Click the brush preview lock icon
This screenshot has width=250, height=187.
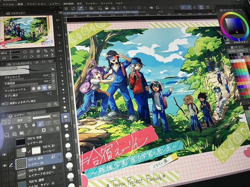coord(52,69)
